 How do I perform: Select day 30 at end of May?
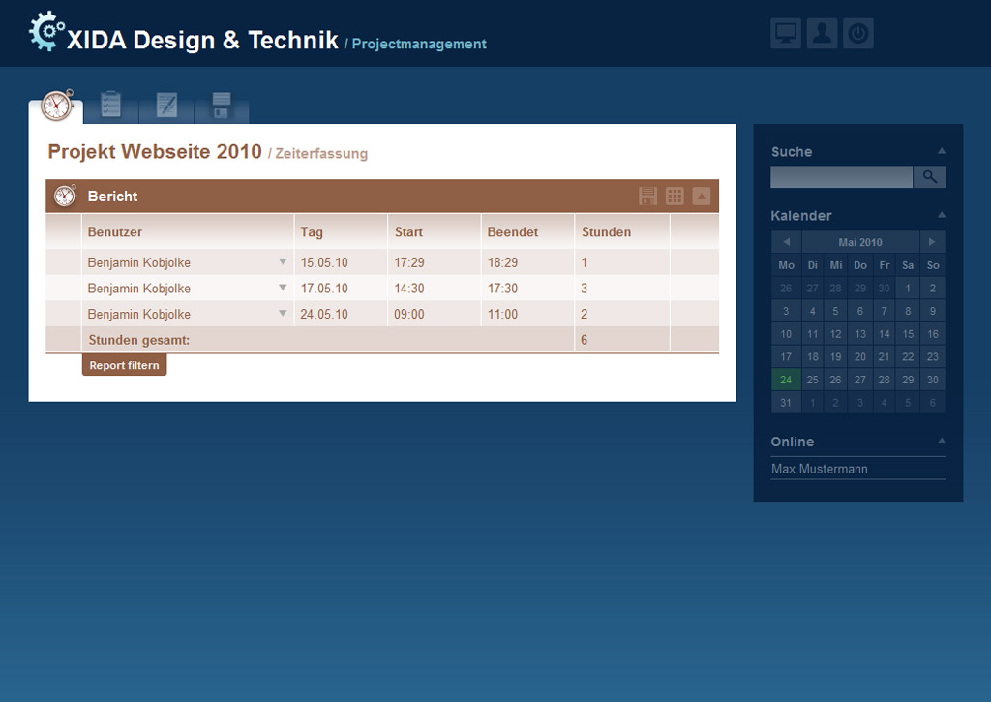coord(932,380)
